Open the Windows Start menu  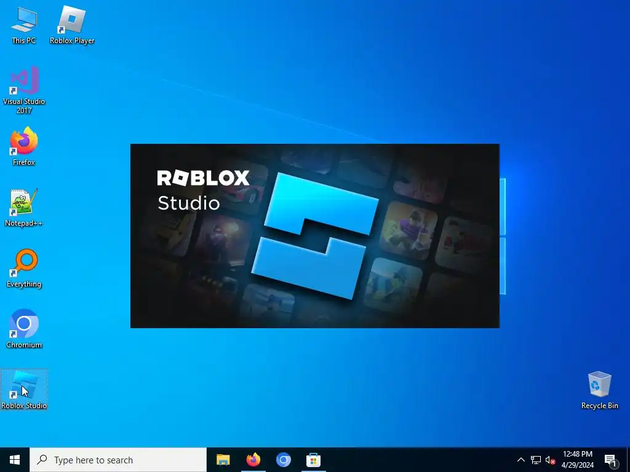(x=15, y=460)
